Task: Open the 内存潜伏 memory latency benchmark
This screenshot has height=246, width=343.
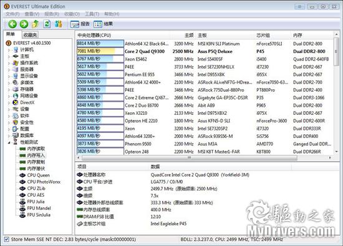Action: coord(32,169)
